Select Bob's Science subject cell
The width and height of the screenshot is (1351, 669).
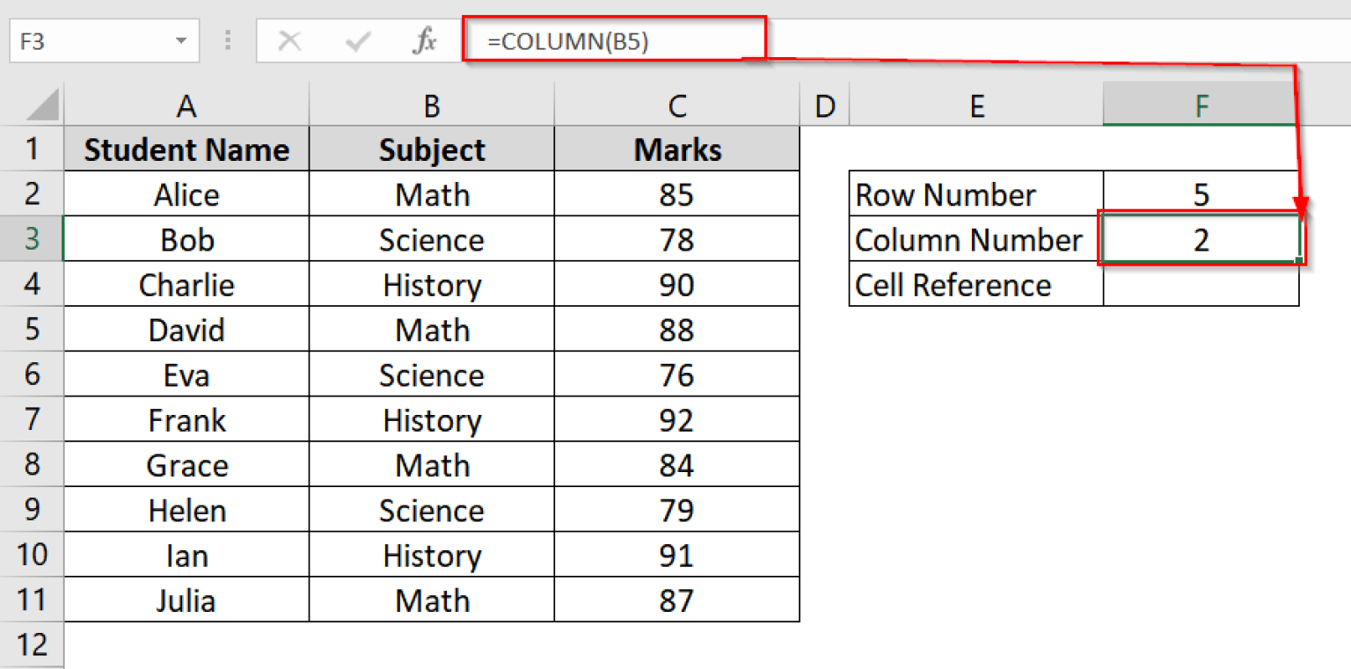(431, 238)
